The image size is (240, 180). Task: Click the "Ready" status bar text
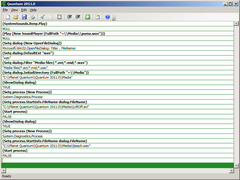point(7,176)
